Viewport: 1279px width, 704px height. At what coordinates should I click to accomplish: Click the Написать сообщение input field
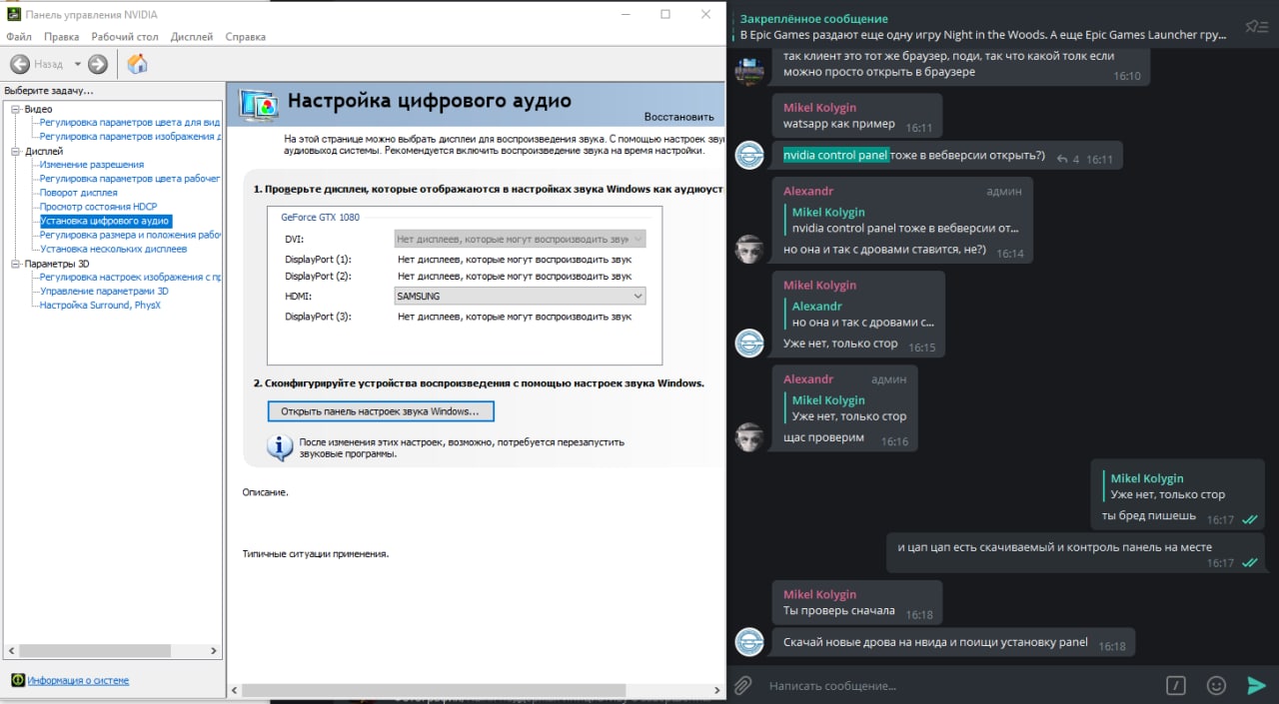pos(959,686)
